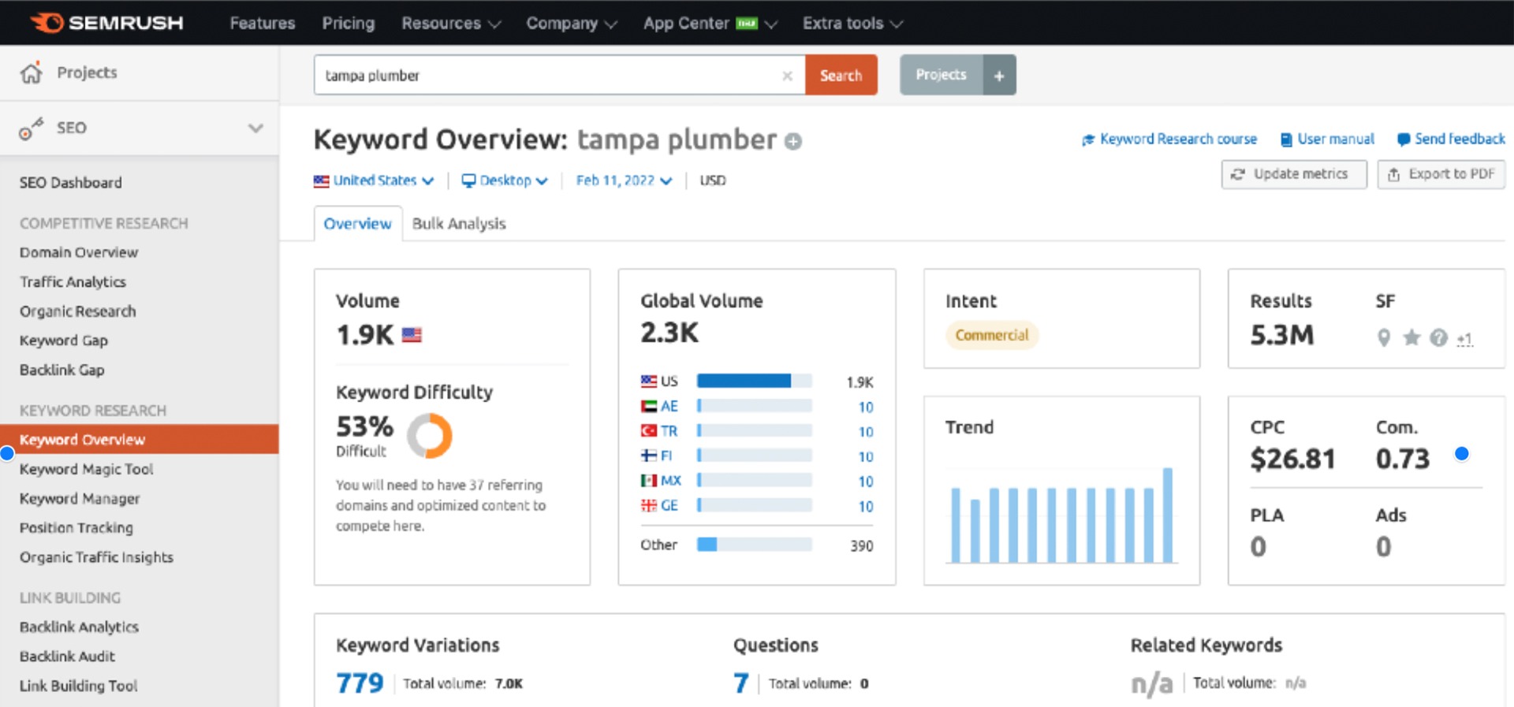Open the United States country dropdown

pyautogui.click(x=374, y=180)
